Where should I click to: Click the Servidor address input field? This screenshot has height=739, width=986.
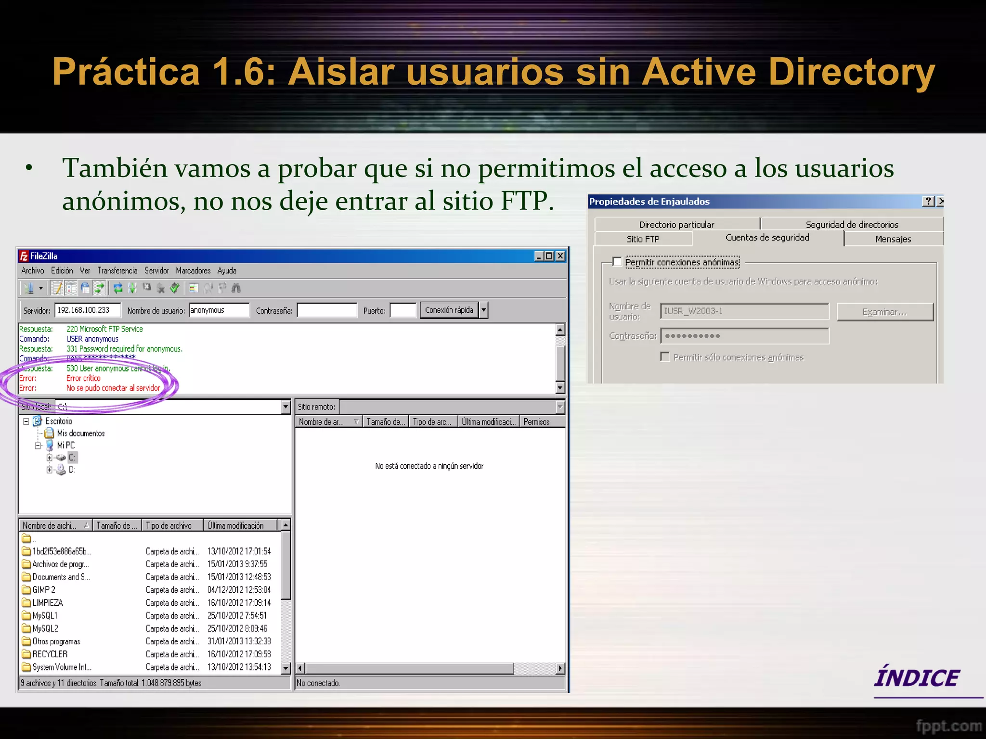(x=87, y=310)
